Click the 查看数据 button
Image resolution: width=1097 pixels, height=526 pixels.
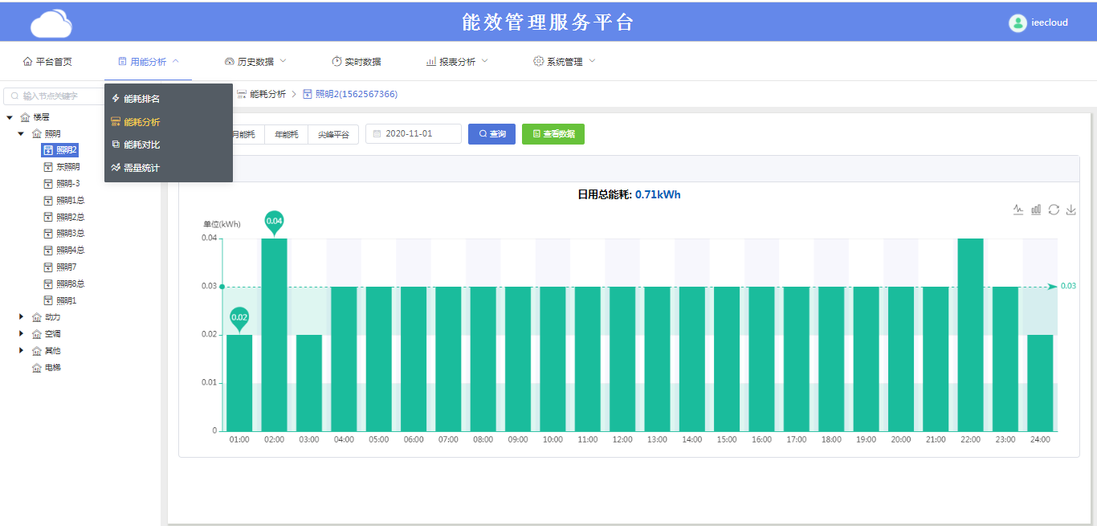point(553,134)
